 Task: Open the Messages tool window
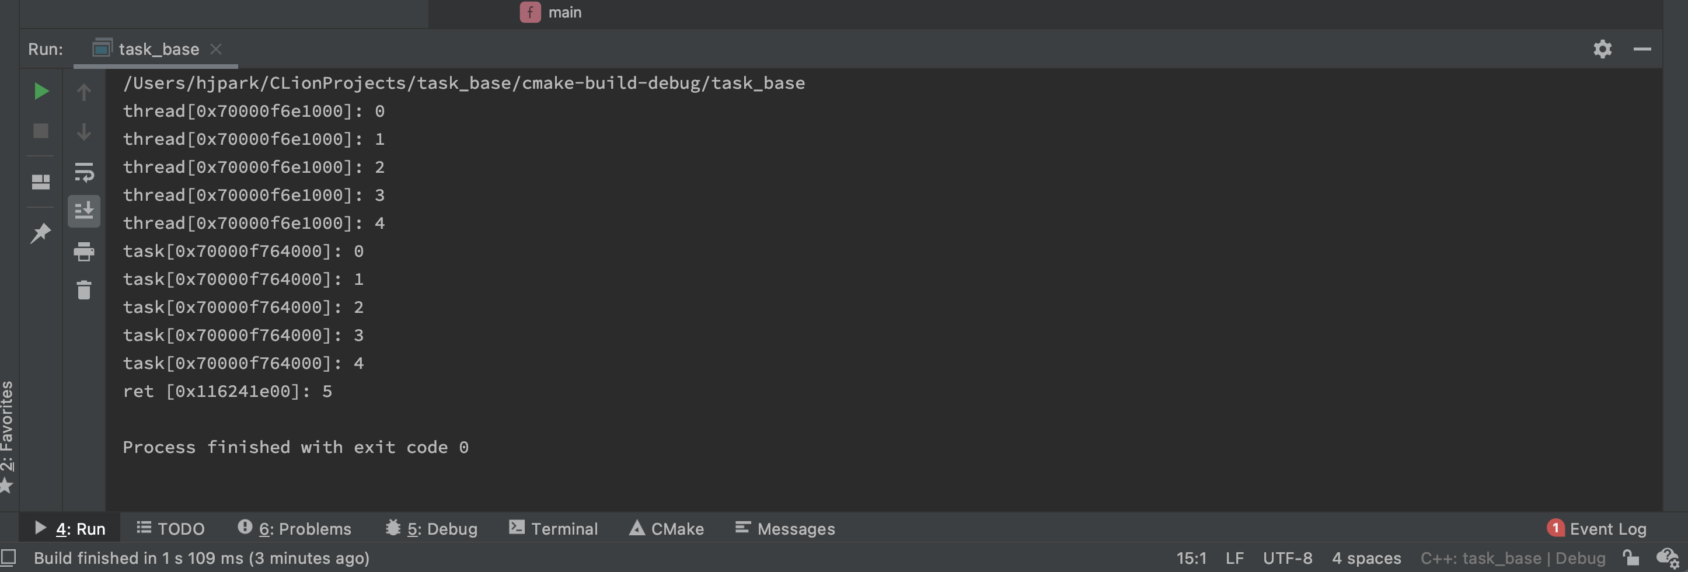pyautogui.click(x=785, y=528)
